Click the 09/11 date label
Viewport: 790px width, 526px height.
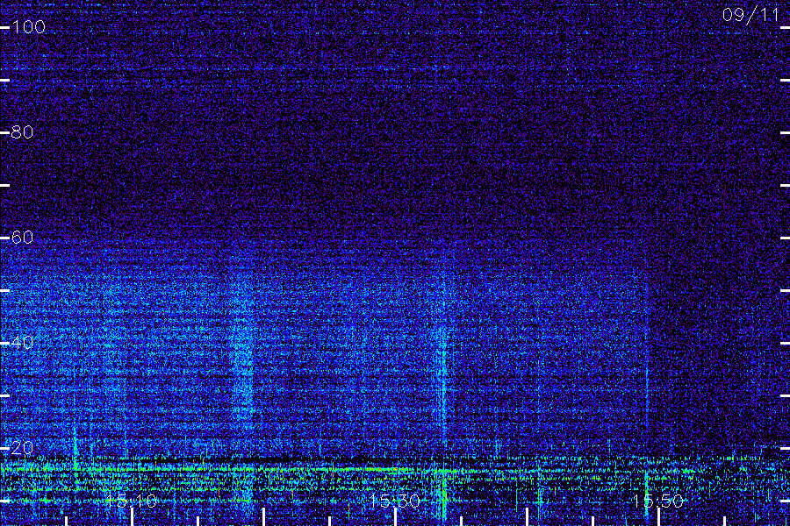[x=750, y=15]
